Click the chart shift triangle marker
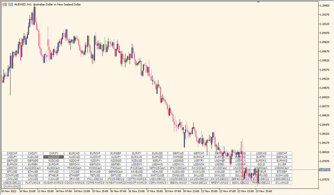 point(258,2)
